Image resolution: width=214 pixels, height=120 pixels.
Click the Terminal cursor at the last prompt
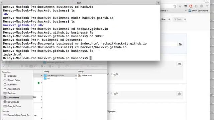pyautogui.click(x=91, y=58)
